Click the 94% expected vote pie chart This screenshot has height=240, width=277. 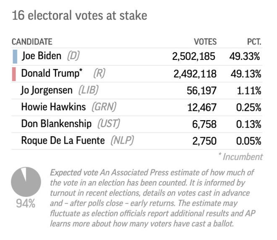[26, 182]
